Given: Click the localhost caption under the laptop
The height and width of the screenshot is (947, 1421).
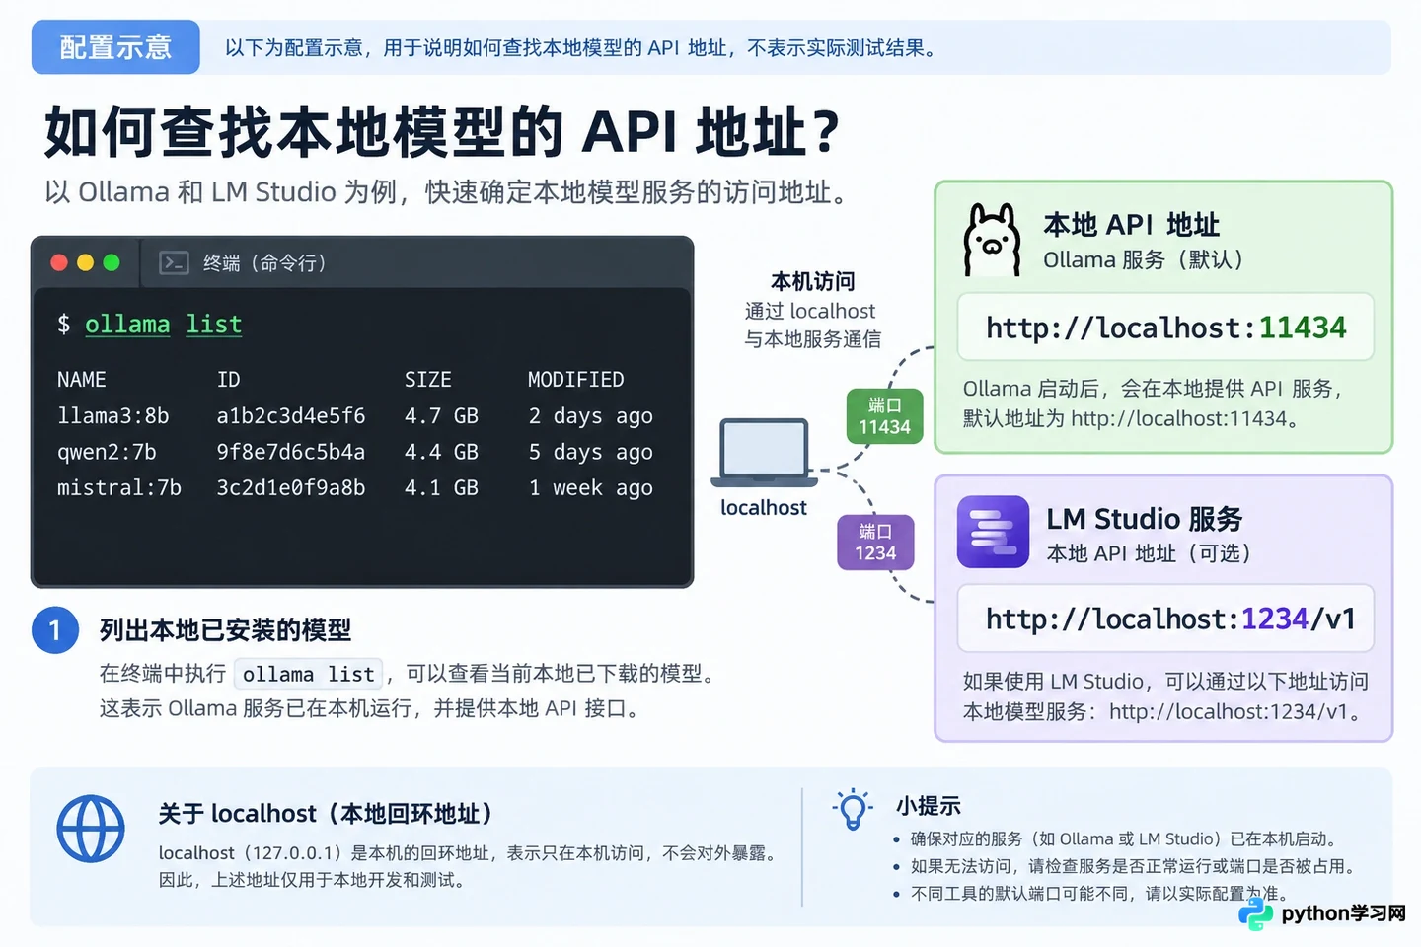Looking at the screenshot, I should click(x=764, y=508).
